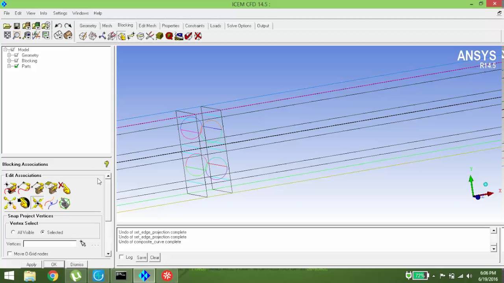Click the Open Project folder icon
The width and height of the screenshot is (504, 283).
click(x=7, y=26)
